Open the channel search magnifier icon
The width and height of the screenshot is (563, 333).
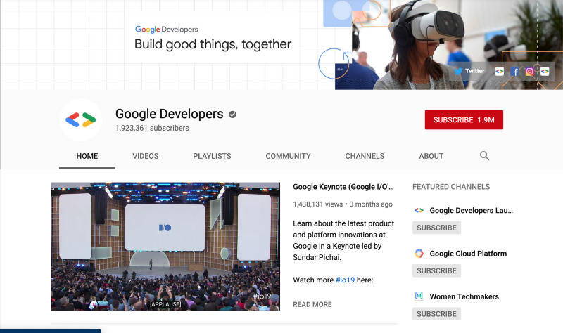pos(484,155)
